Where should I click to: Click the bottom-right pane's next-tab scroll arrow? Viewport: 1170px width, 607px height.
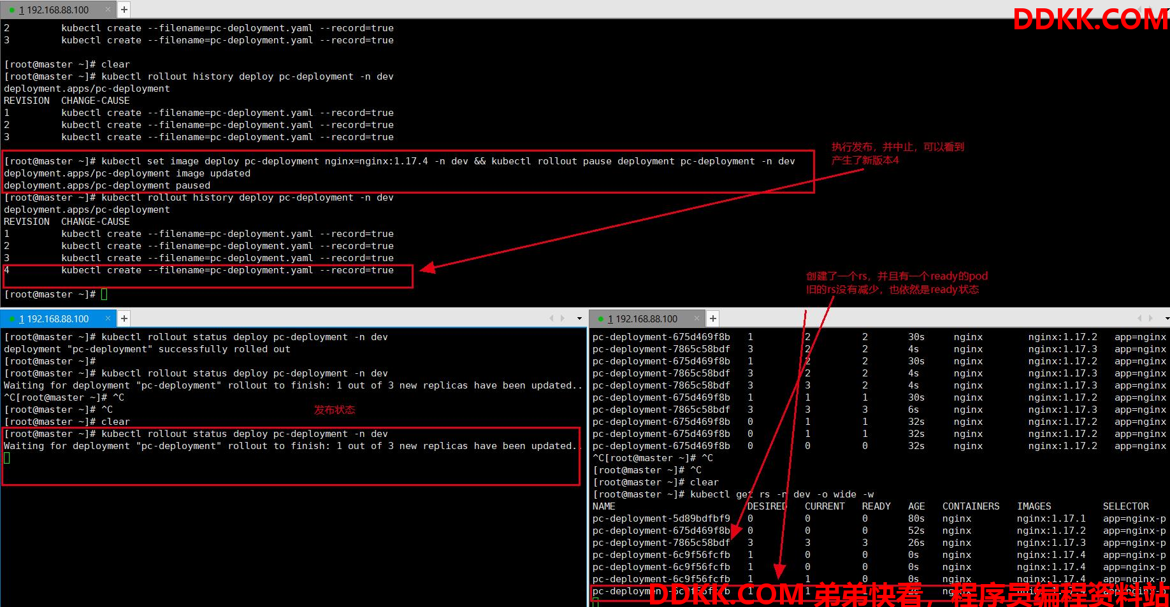tap(1150, 318)
